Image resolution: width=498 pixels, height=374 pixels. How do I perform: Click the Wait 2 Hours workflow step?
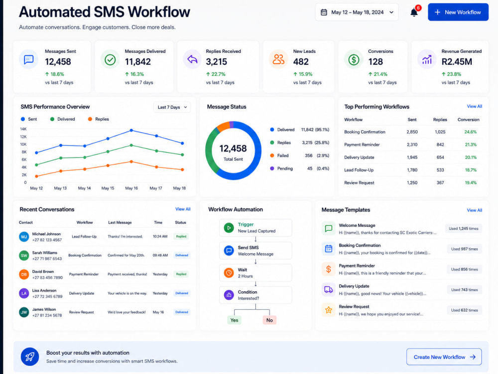255,273
